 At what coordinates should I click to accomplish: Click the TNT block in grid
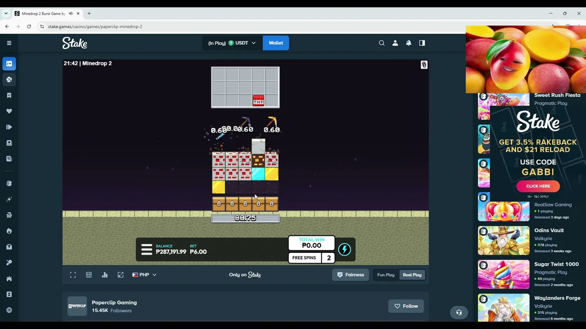click(x=258, y=101)
